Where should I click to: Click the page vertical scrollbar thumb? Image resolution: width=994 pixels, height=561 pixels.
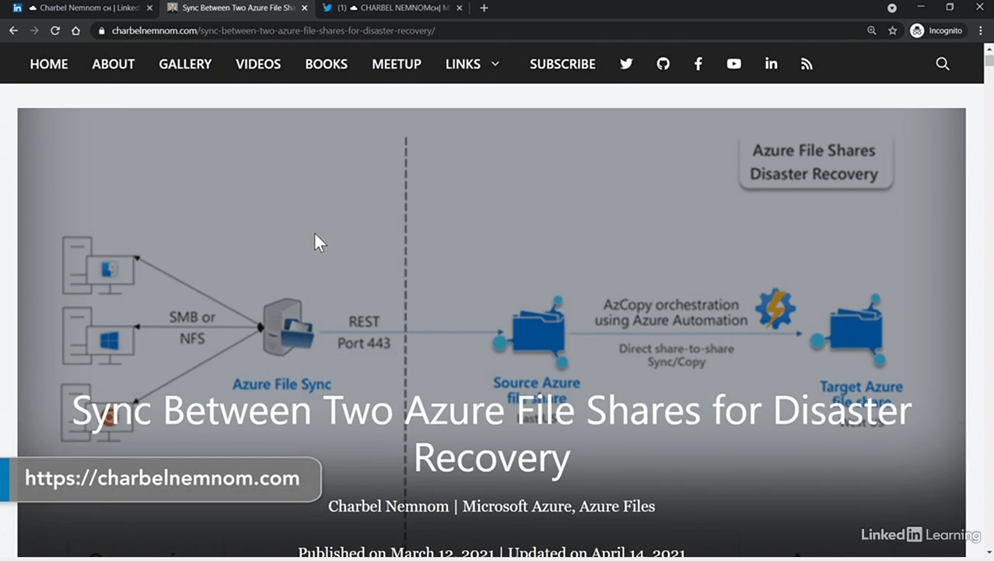pos(989,61)
